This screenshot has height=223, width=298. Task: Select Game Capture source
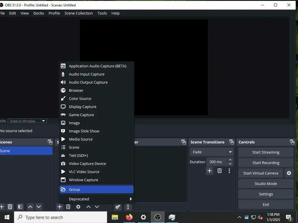[x=97, y=115]
